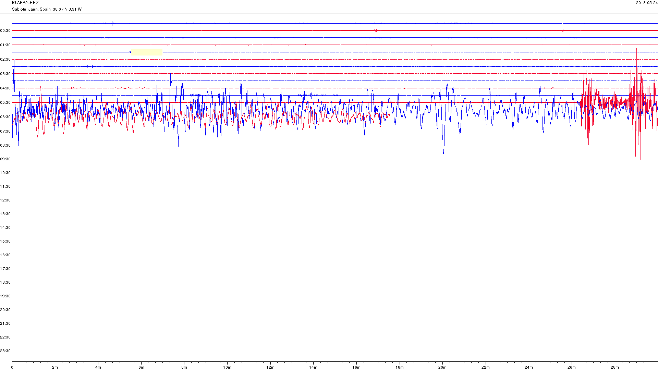The image size is (658, 370).
Task: Click the 4m axis tick label
Action: pos(98,368)
